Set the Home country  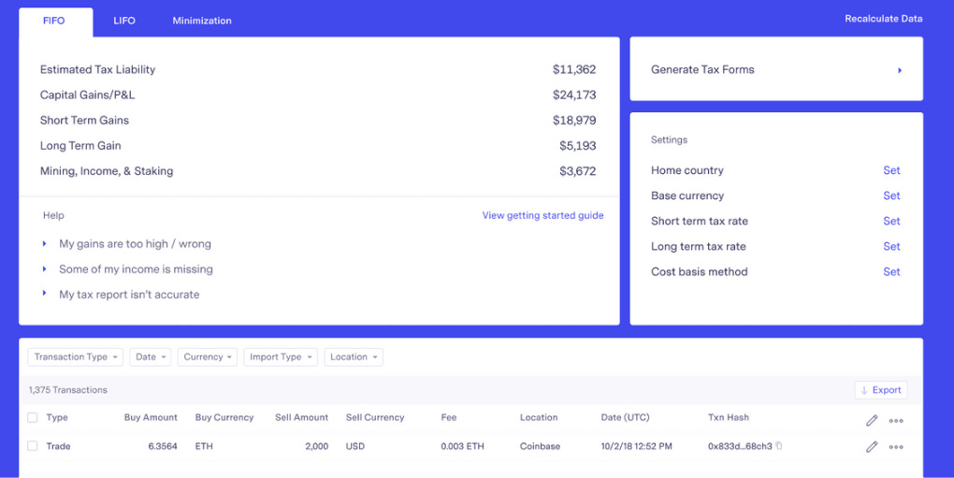coord(891,170)
